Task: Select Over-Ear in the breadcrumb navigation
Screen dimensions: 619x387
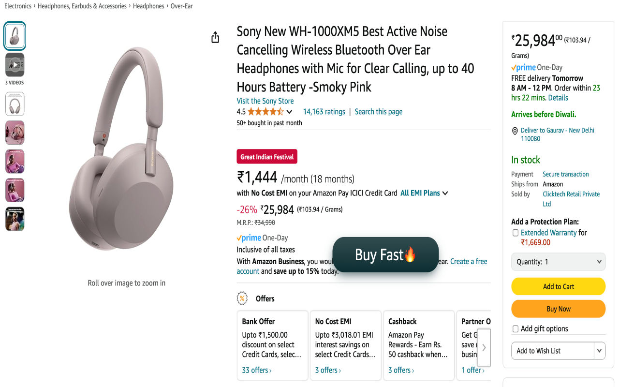Action: click(x=181, y=6)
